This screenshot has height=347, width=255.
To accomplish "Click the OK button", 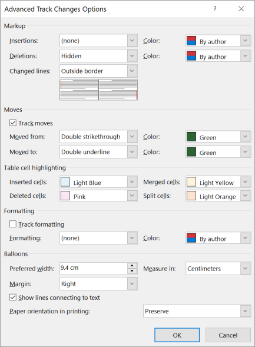I will point(177,335).
